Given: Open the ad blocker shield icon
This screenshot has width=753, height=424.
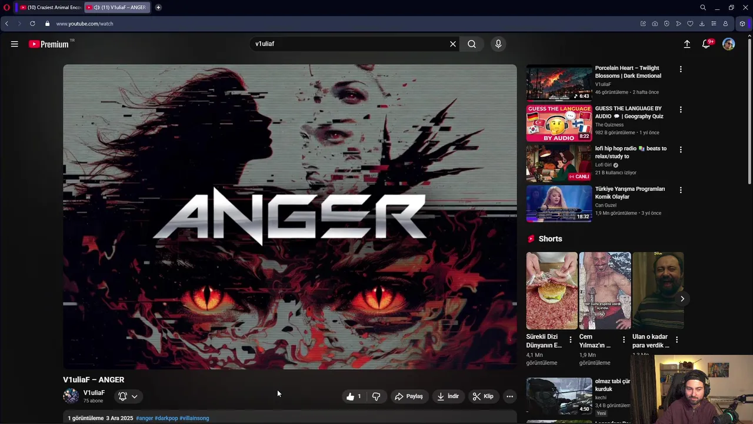Looking at the screenshot, I should [x=667, y=24].
